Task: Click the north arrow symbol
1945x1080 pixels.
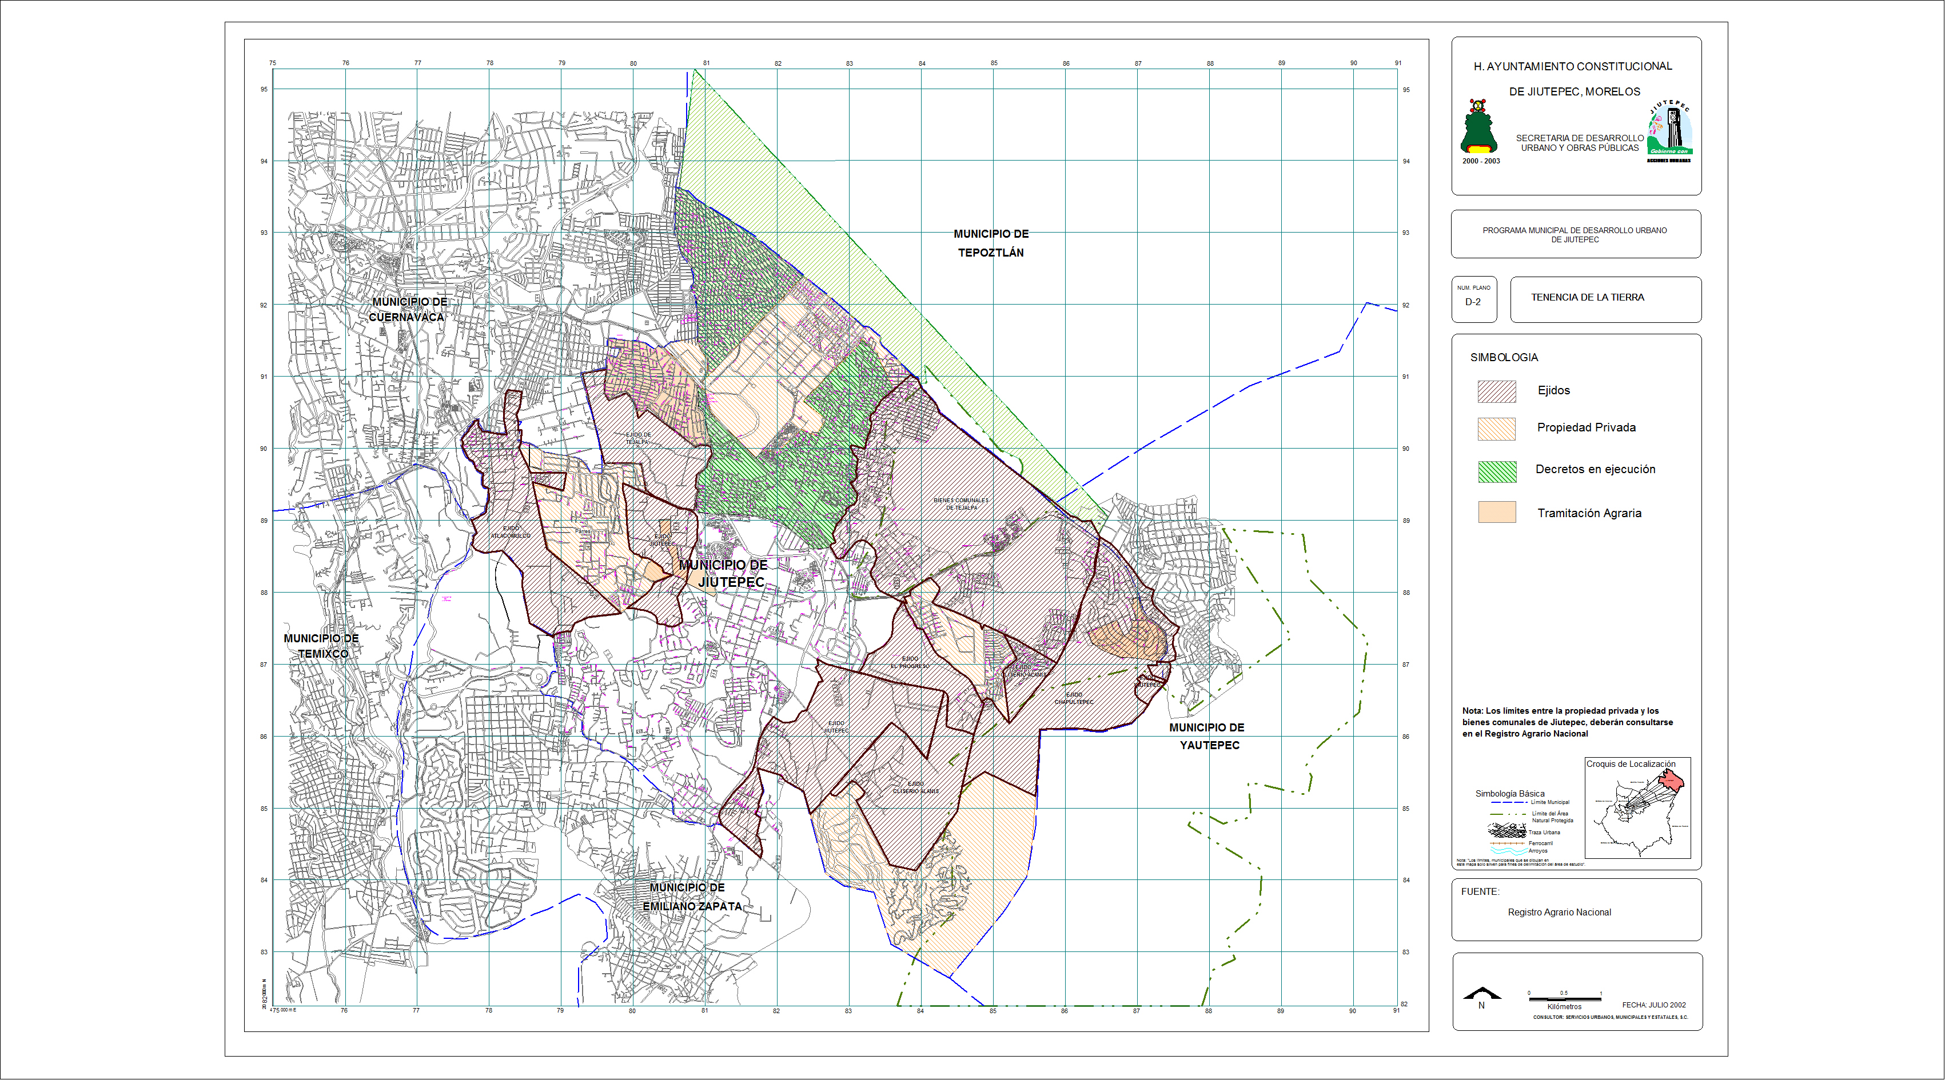Action: pyautogui.click(x=1481, y=993)
